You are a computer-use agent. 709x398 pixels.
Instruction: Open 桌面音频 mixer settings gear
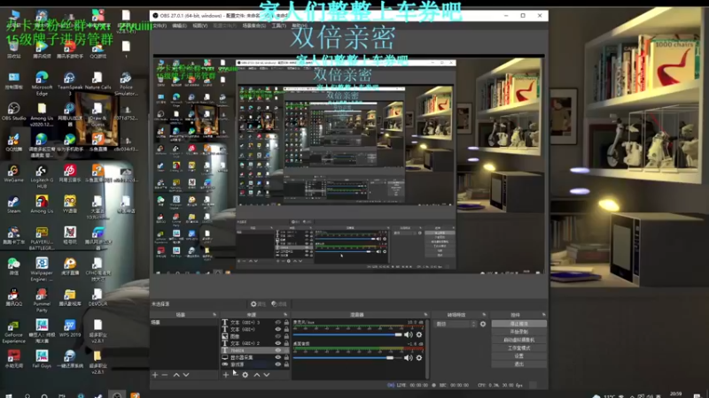point(419,358)
